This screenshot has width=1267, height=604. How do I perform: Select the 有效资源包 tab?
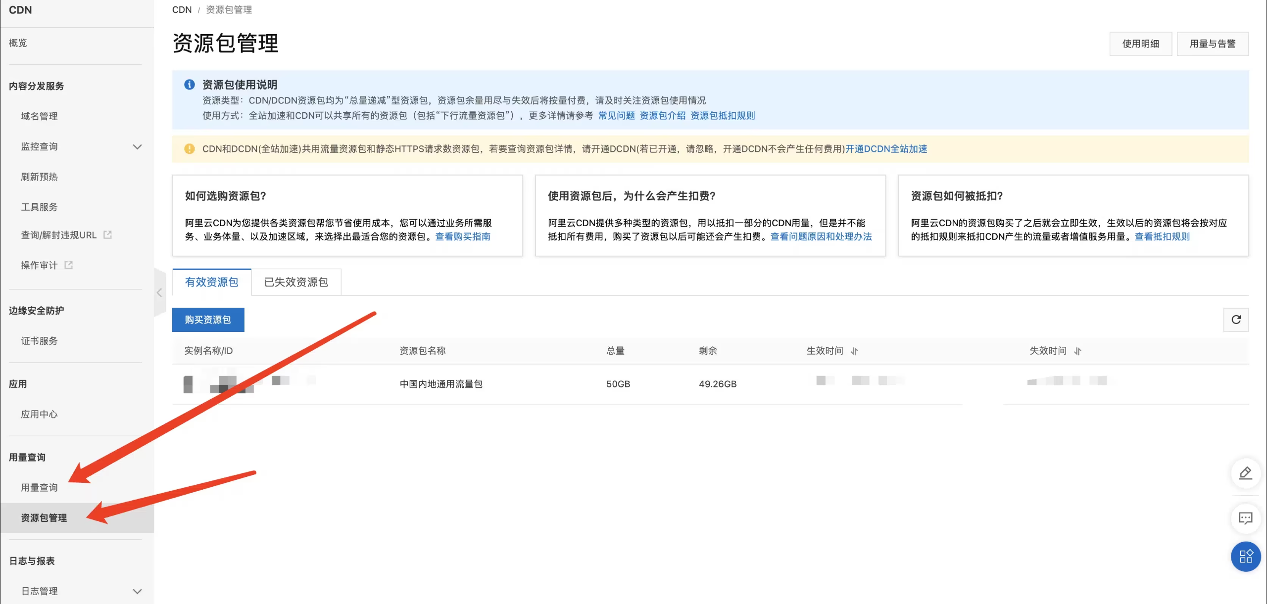point(211,282)
